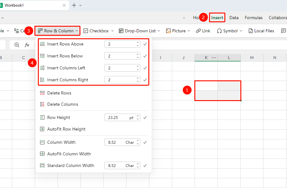
Task: Click the Column Width icon
Action: (42, 142)
